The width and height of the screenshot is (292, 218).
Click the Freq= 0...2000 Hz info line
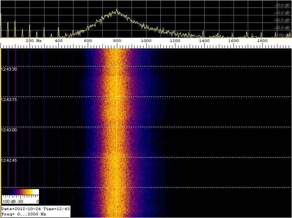(24, 214)
